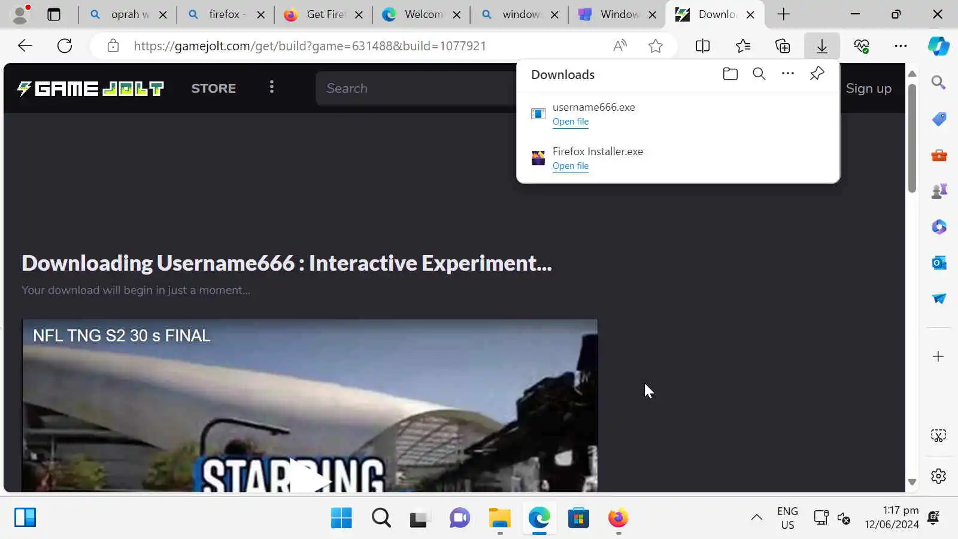The height and width of the screenshot is (539, 958).
Task: Close the oprah search tab
Action: coord(163,14)
